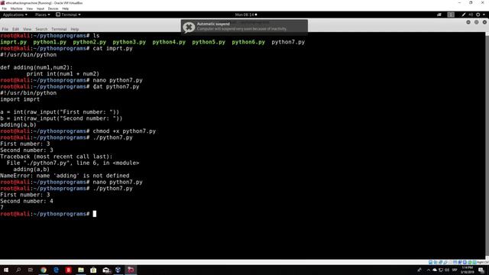Click imprt.py in the ls output
This screenshot has width=489, height=275.
pyautogui.click(x=14, y=42)
